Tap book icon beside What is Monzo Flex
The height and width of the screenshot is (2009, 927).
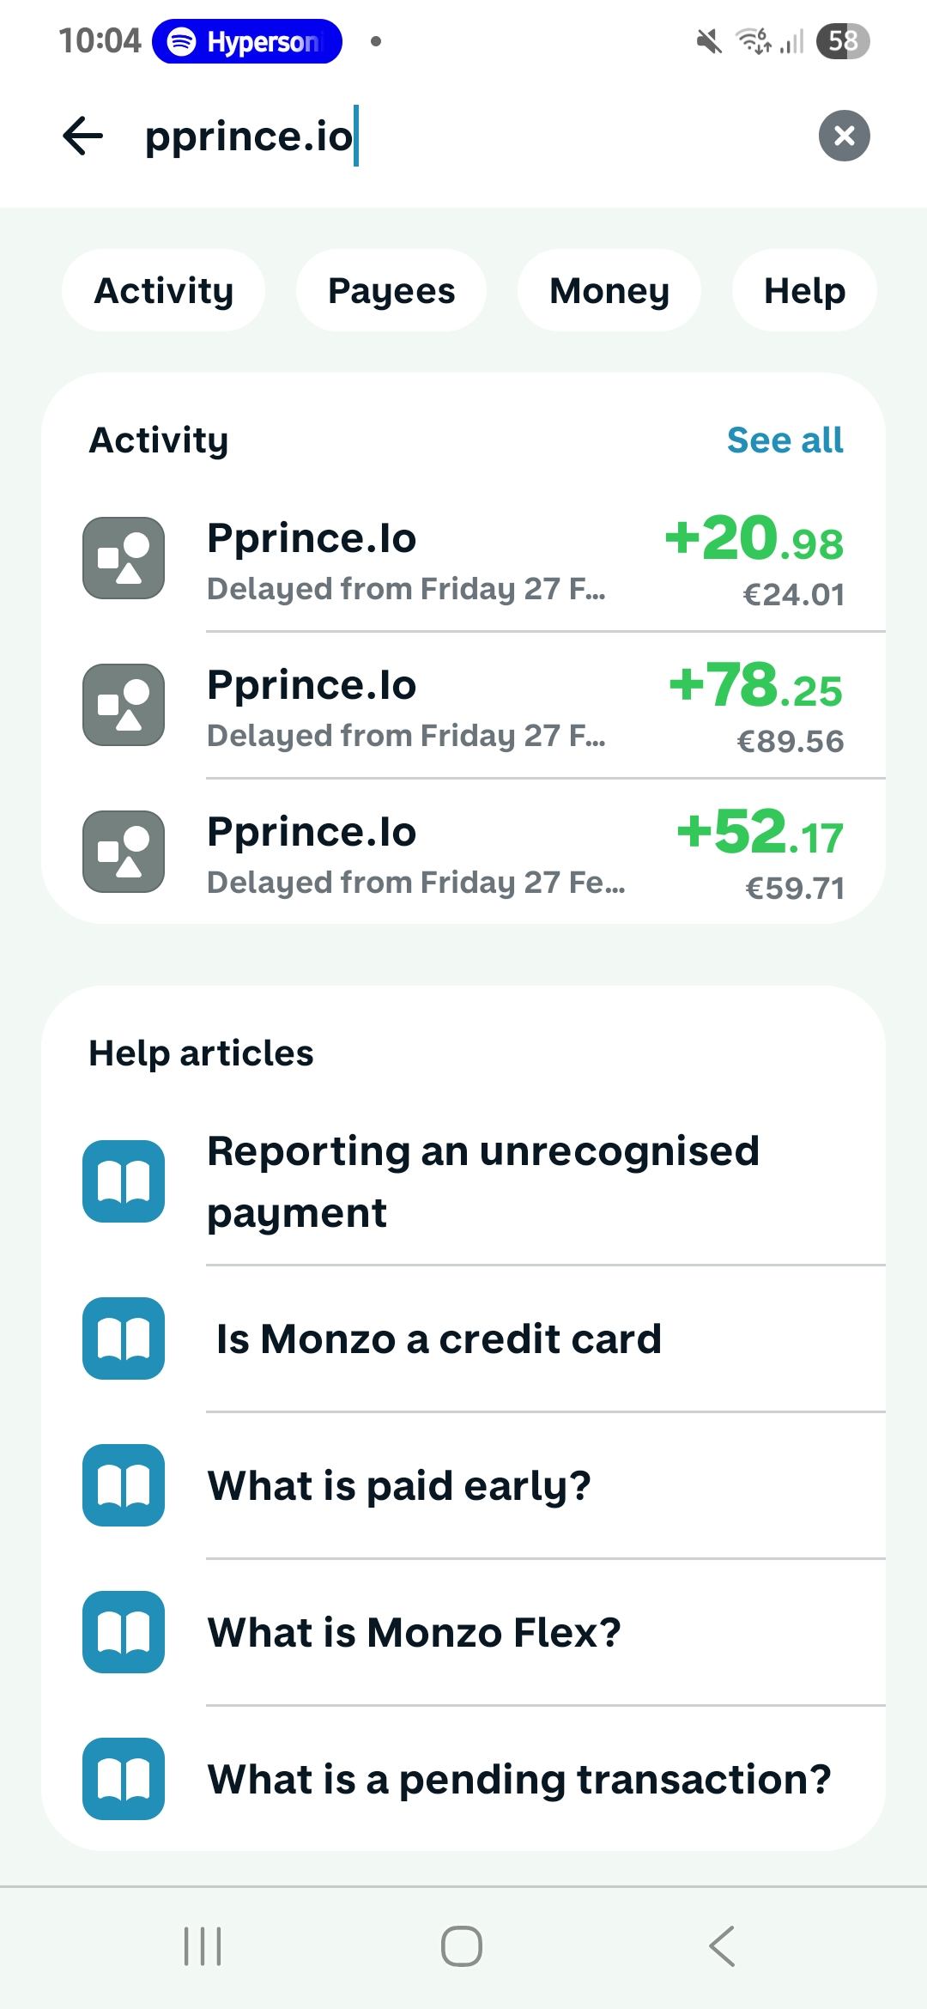coord(124,1632)
